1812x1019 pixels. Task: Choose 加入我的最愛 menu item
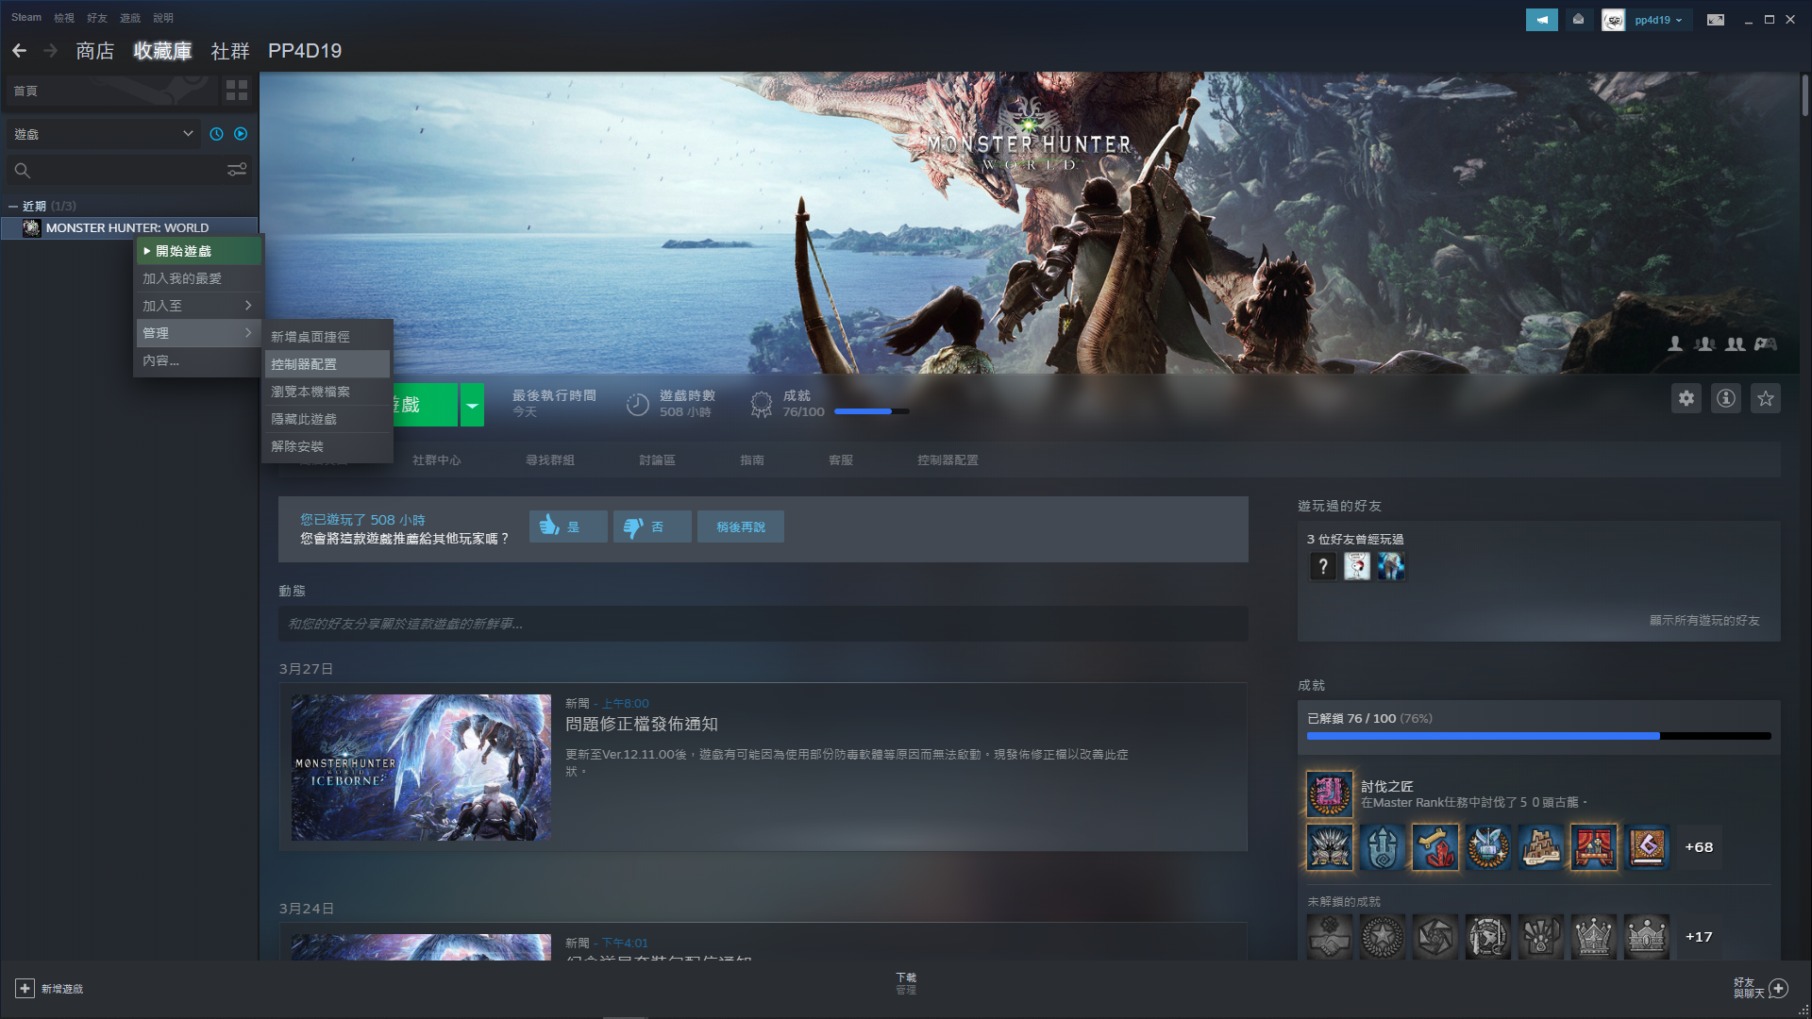pyautogui.click(x=198, y=278)
